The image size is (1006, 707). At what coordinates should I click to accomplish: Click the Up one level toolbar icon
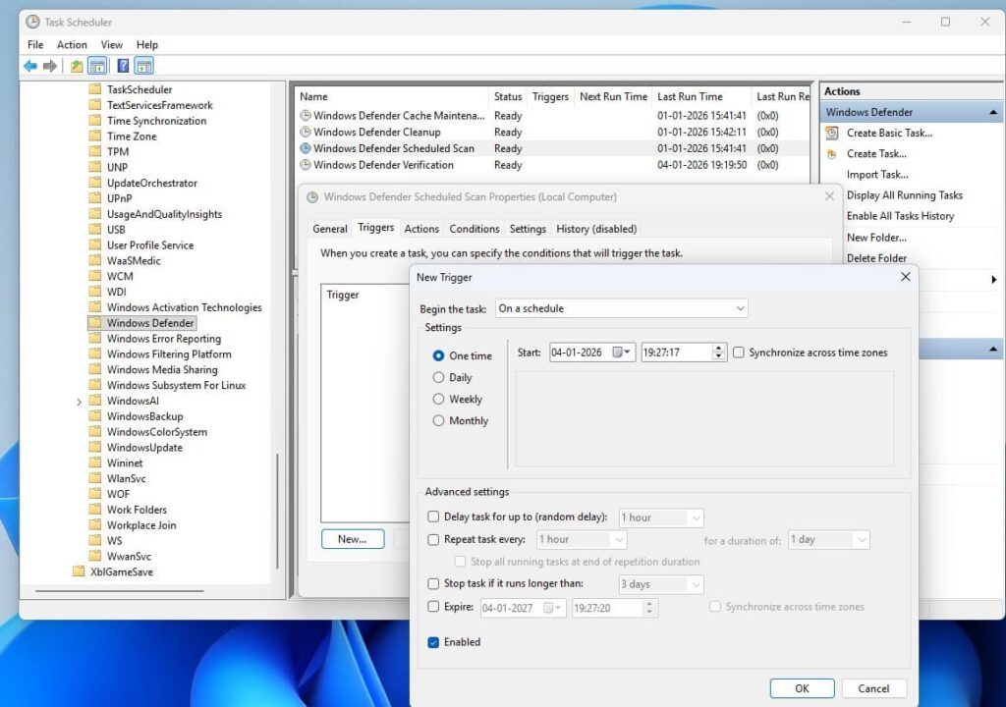(x=77, y=66)
